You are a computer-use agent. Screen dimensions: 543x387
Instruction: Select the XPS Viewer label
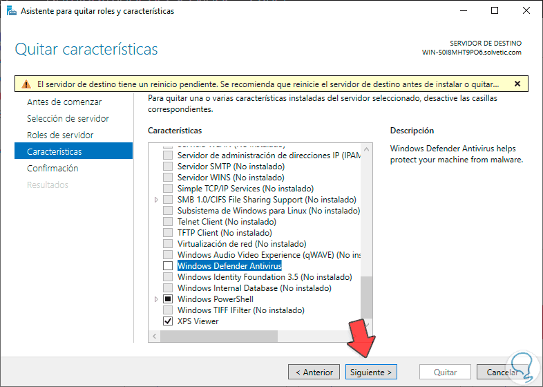tap(198, 321)
